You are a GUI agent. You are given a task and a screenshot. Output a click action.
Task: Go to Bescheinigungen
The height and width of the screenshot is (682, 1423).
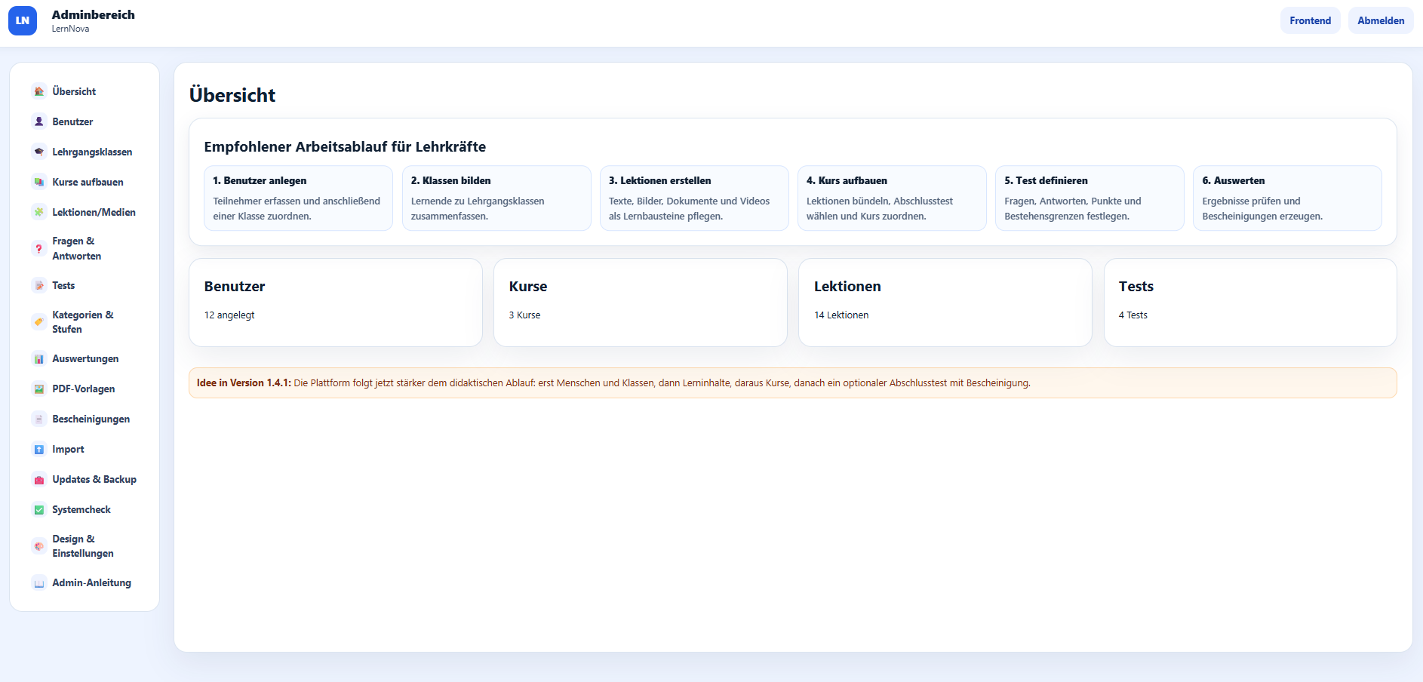tap(85, 419)
